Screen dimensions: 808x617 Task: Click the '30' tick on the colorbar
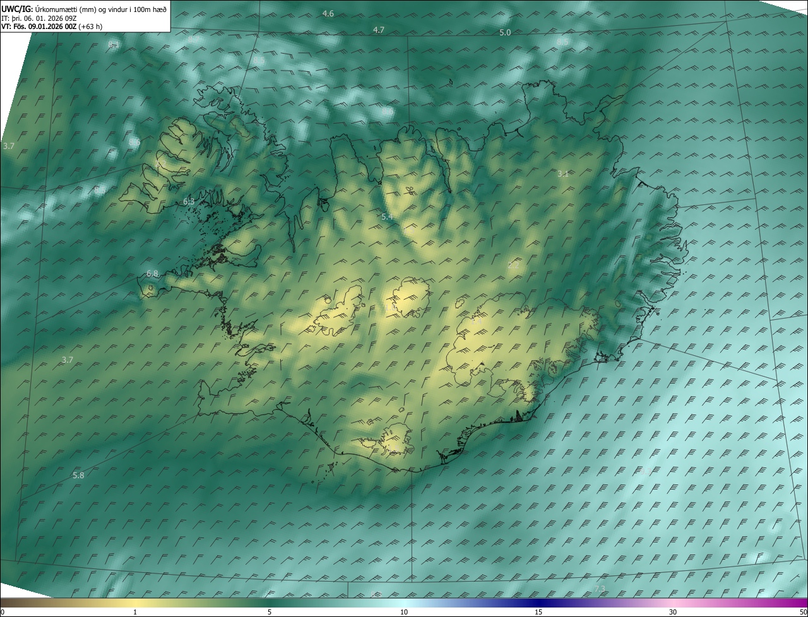tap(673, 612)
